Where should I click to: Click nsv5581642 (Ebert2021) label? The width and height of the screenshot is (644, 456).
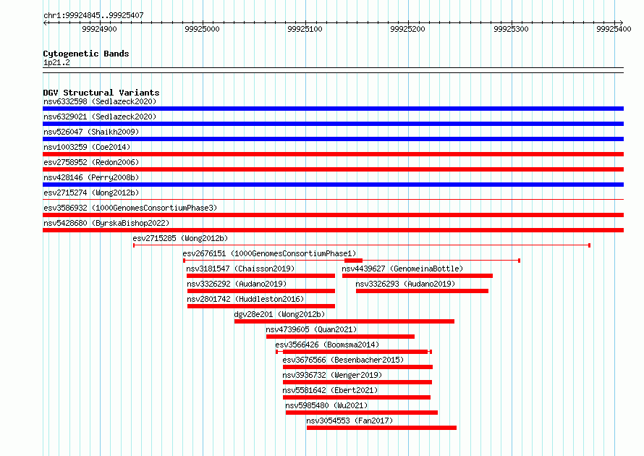pyautogui.click(x=330, y=390)
